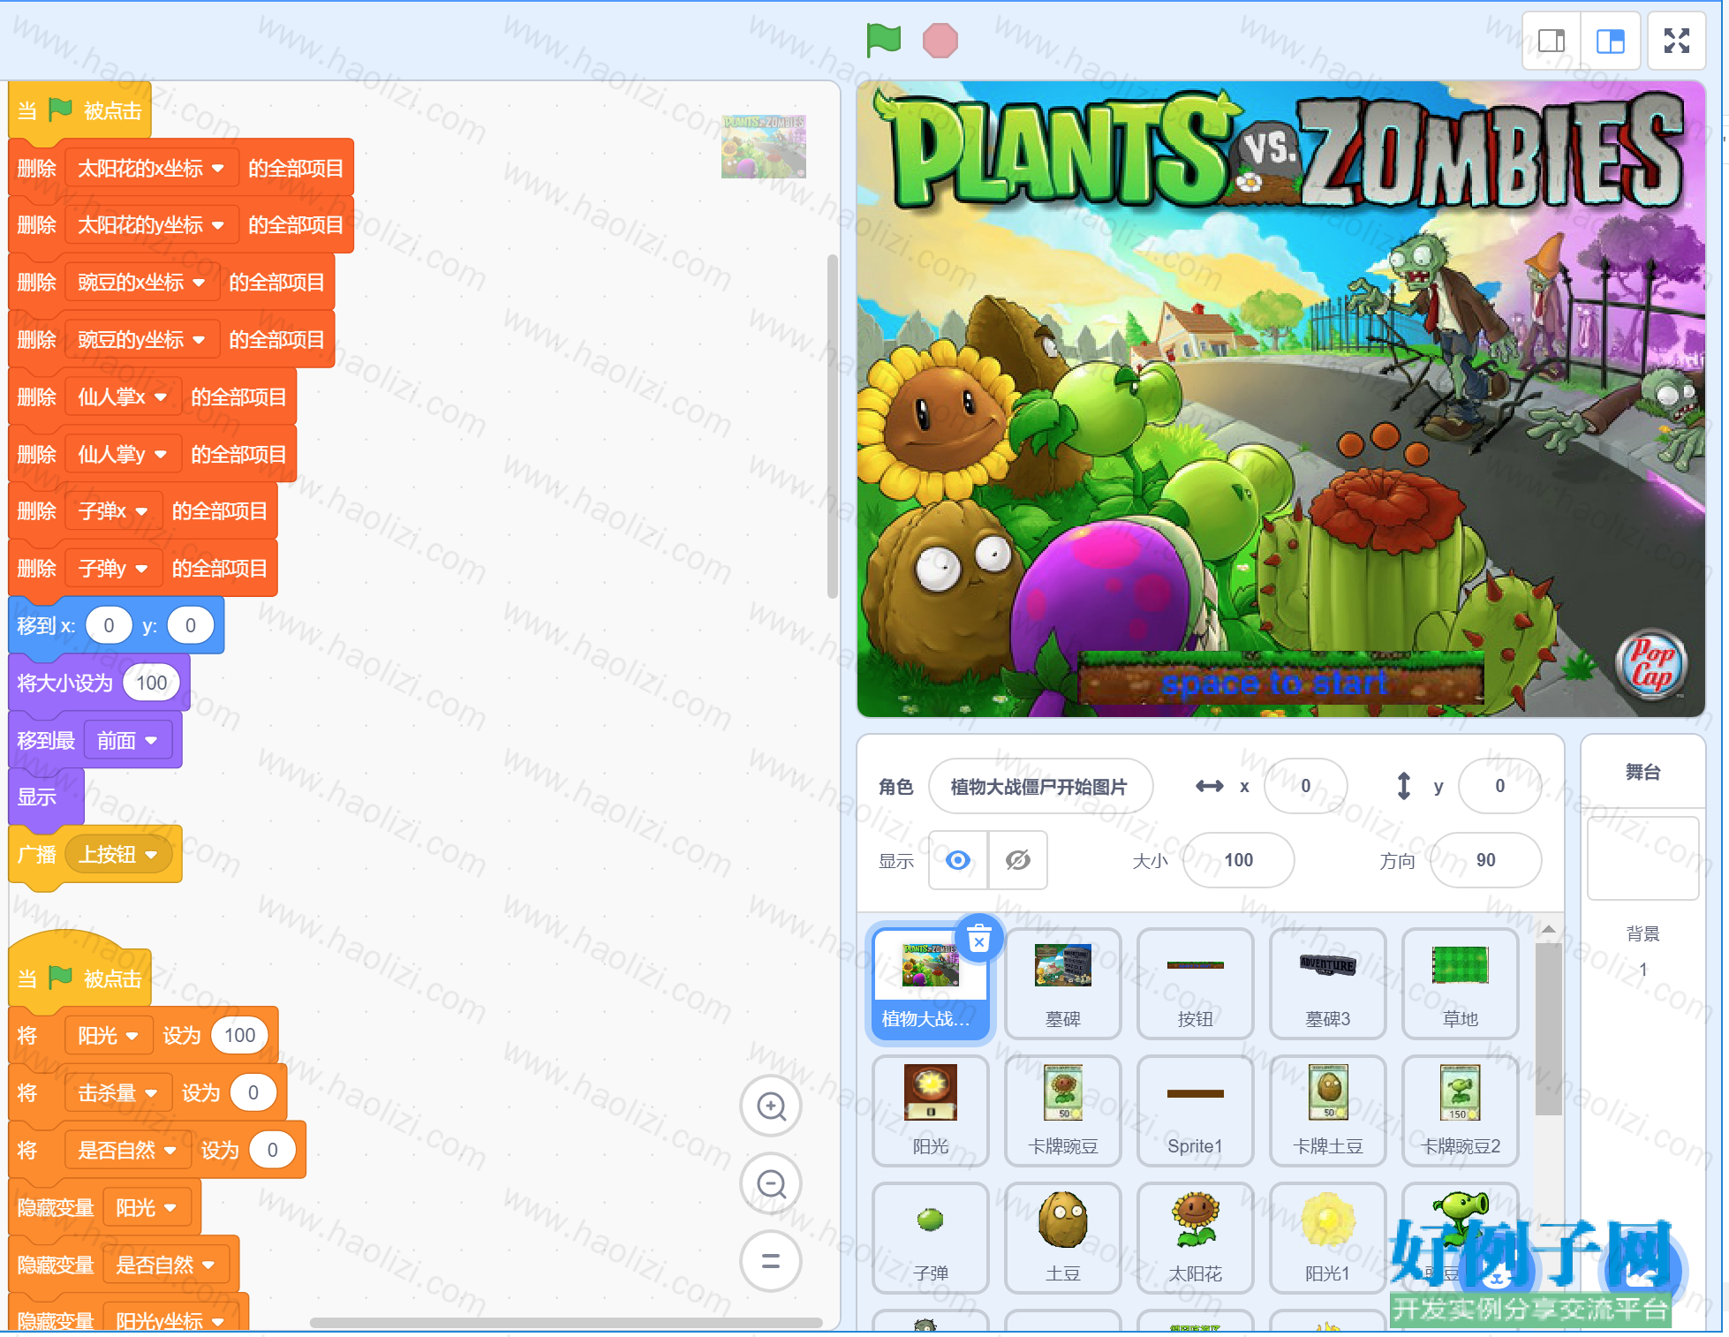This screenshot has height=1337, width=1729.
Task: Click the stage backdrop thumbnail
Action: click(1642, 858)
